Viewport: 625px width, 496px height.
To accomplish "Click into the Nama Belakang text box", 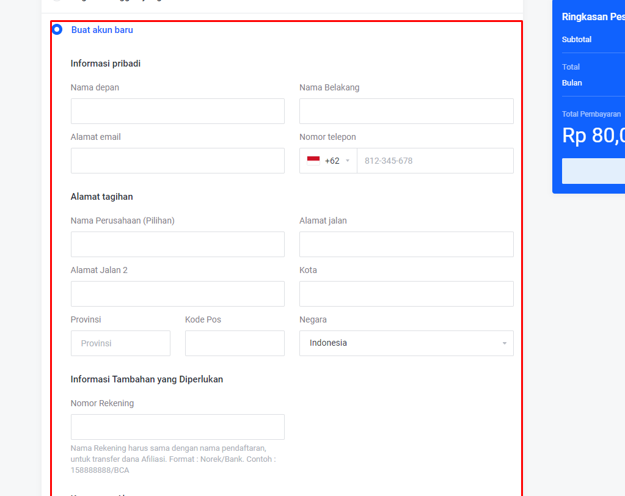I will 406,111.
